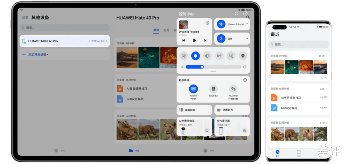Open Control Center settings gear icon
Image resolution: width=346 pixels, height=164 pixels.
coord(236,14)
